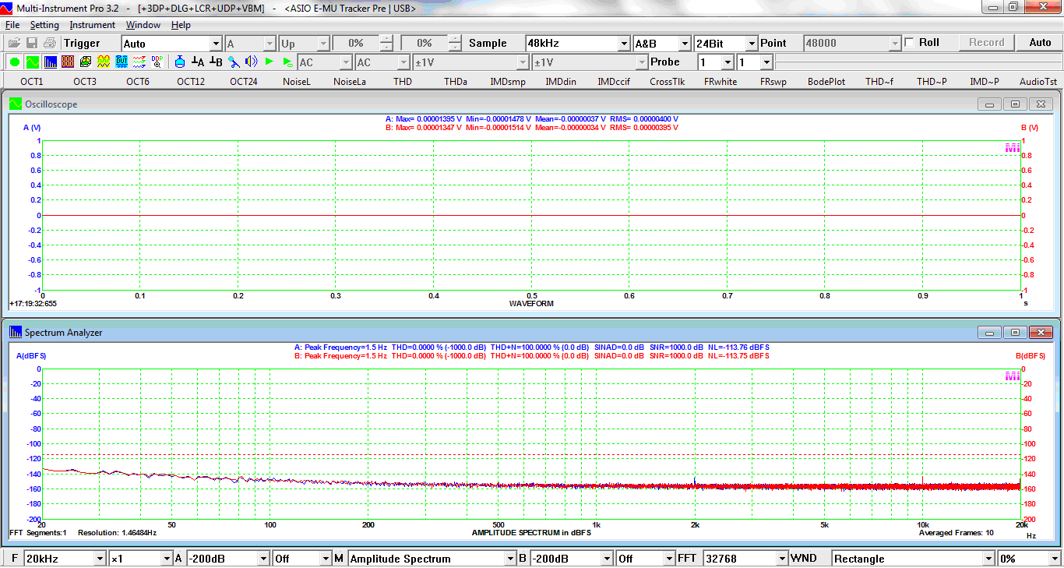This screenshot has height=568, width=1064.
Task: Open the Setting menu
Action: pos(44,25)
